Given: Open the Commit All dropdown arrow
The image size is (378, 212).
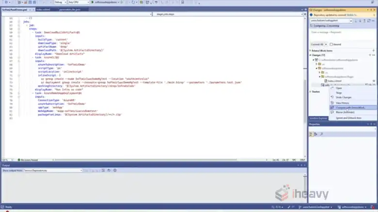Looking at the screenshot, I should pyautogui.click(x=326, y=44).
